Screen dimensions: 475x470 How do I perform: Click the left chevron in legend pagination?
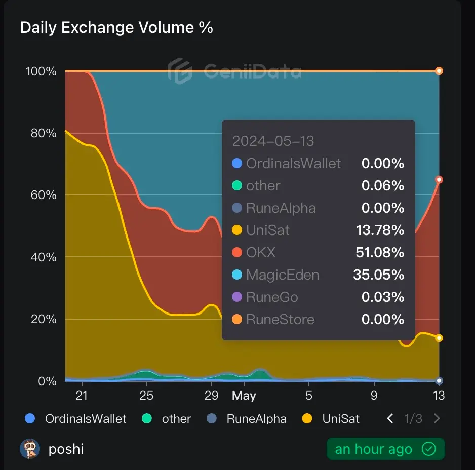tap(390, 419)
